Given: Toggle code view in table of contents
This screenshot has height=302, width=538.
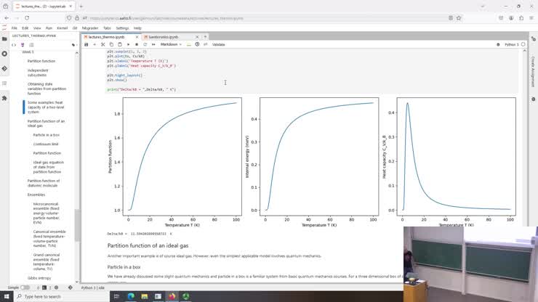Looking at the screenshot, I should 14,44.
